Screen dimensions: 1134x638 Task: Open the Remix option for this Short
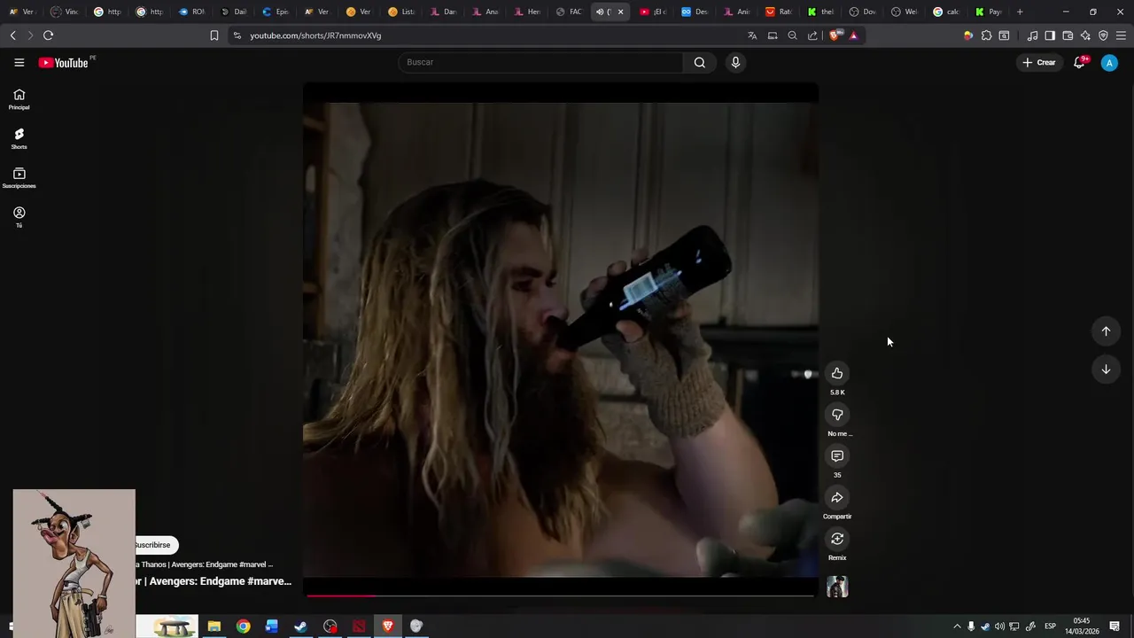(837, 539)
